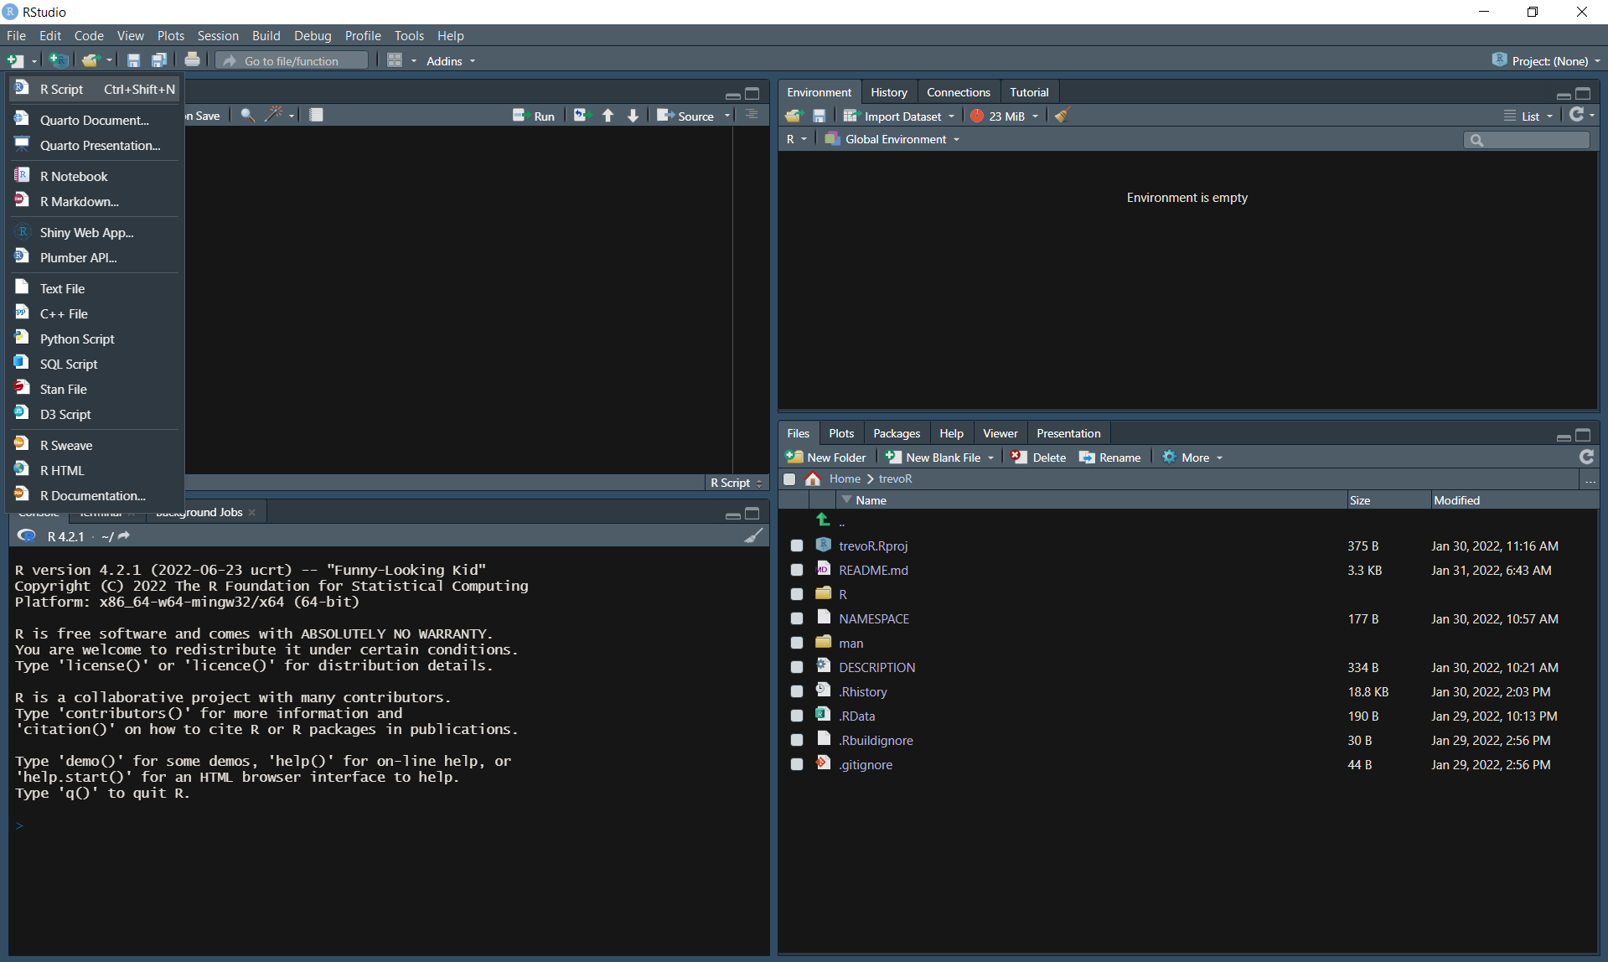Open the Global Environment dropdown
The height and width of the screenshot is (962, 1608).
[892, 139]
